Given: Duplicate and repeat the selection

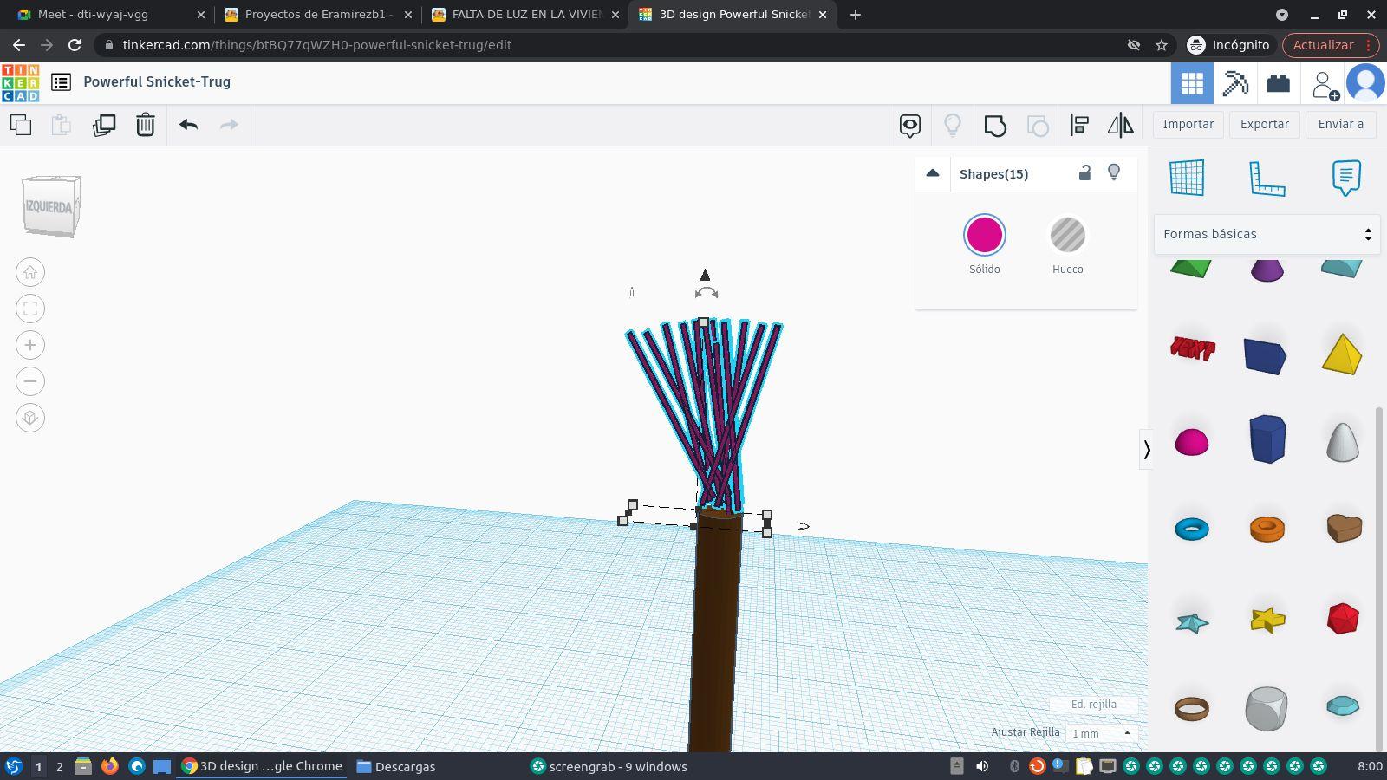Looking at the screenshot, I should pos(104,125).
